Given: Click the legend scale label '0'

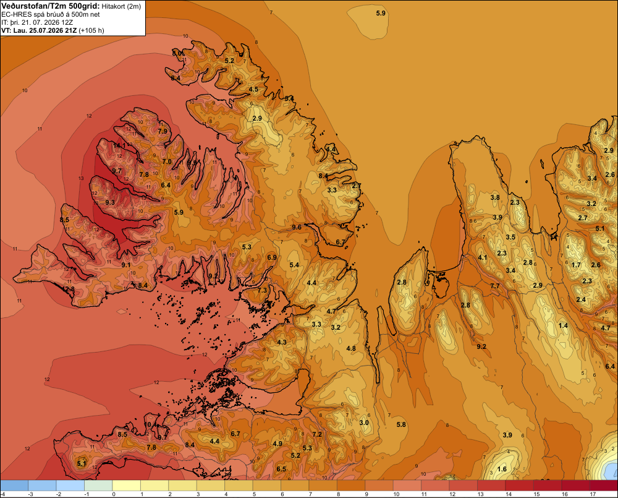Looking at the screenshot, I should pyautogui.click(x=114, y=494).
